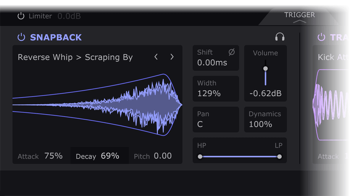
Task: Disable the Snapback module power button
Action: click(21, 37)
